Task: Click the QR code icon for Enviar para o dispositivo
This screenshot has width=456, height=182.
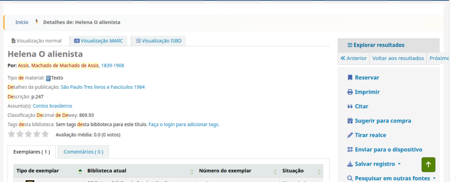Action: click(x=350, y=150)
